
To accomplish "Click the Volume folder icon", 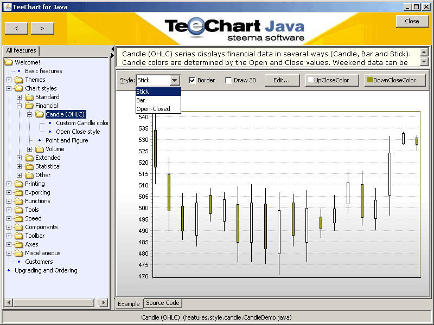I will (39, 149).
